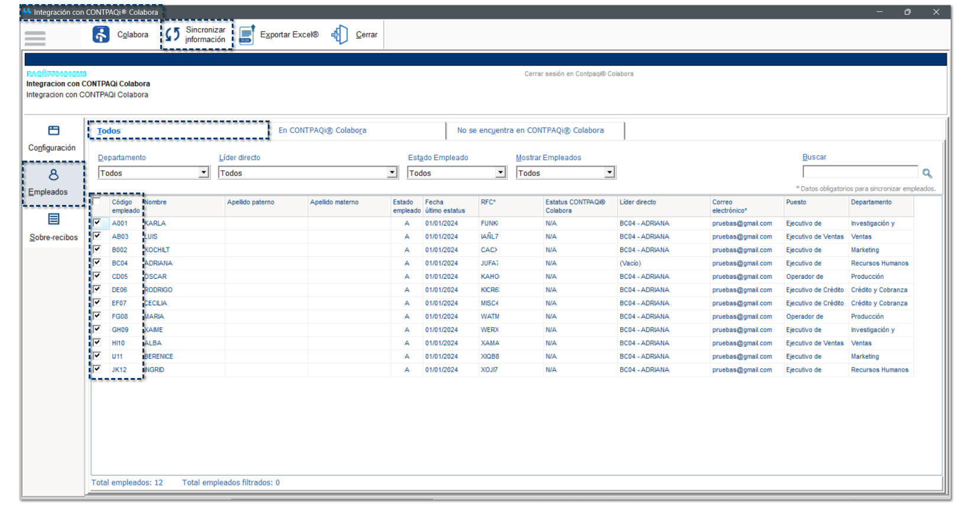Select the Empleados sidebar icon
The width and height of the screenshot is (956, 505).
click(x=54, y=175)
